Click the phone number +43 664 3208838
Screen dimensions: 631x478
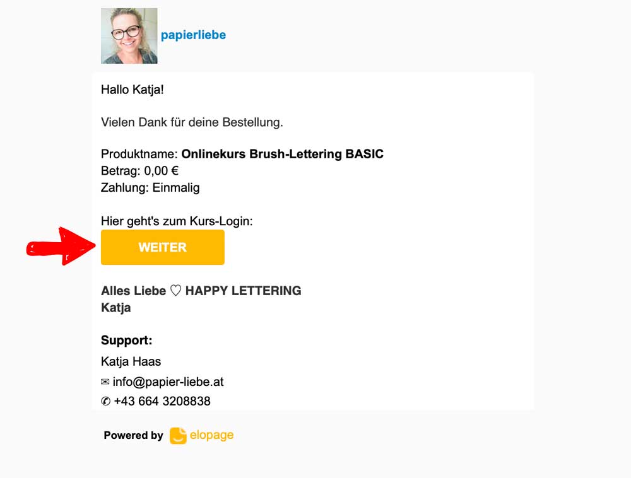tap(162, 401)
